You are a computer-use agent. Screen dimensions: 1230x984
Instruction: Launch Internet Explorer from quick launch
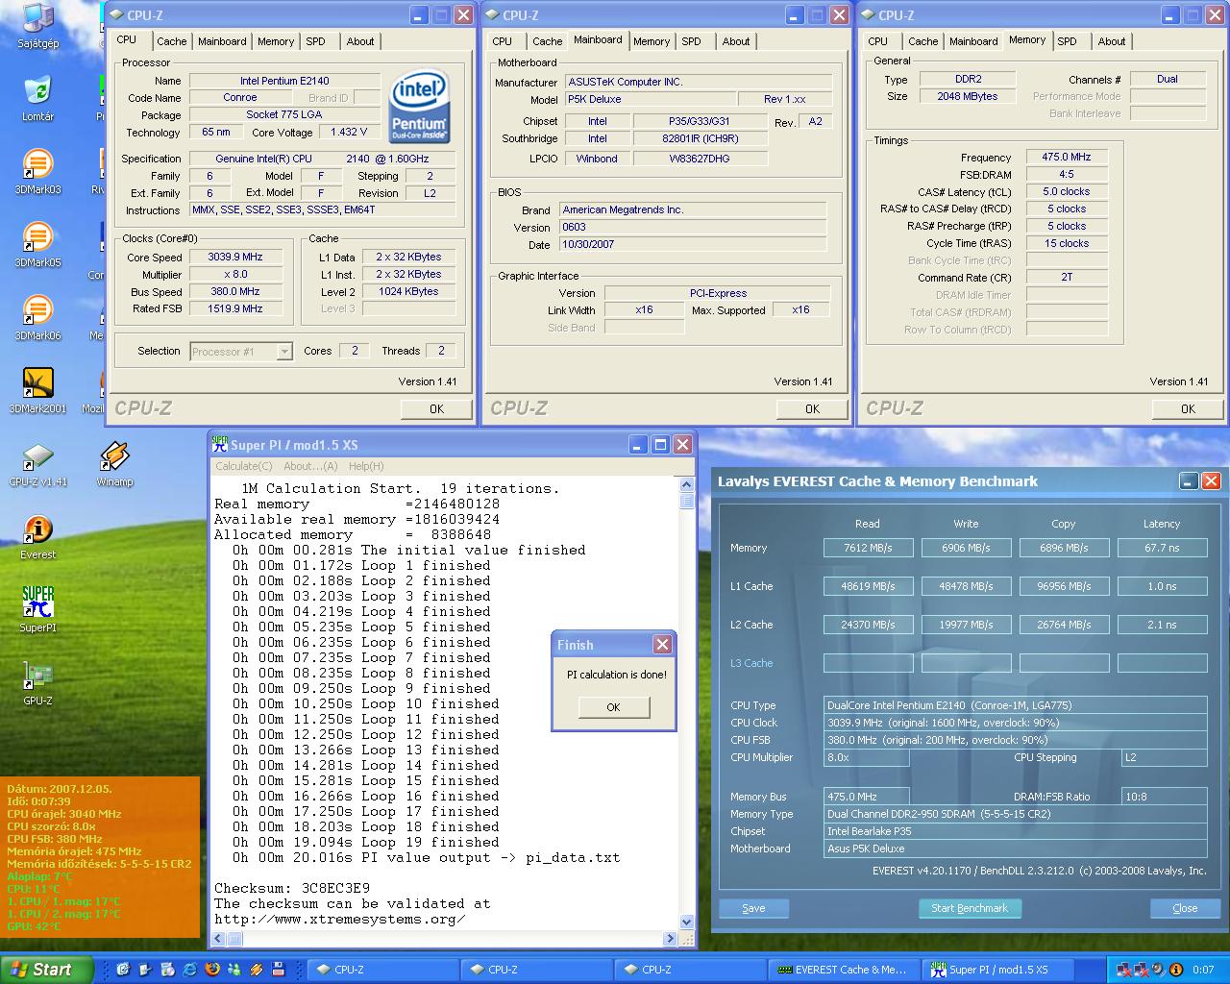pyautogui.click(x=190, y=970)
